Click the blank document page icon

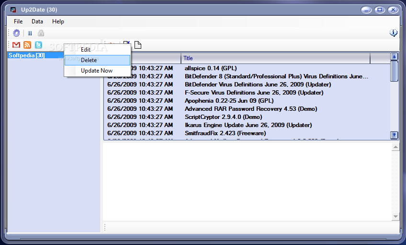click(x=138, y=45)
